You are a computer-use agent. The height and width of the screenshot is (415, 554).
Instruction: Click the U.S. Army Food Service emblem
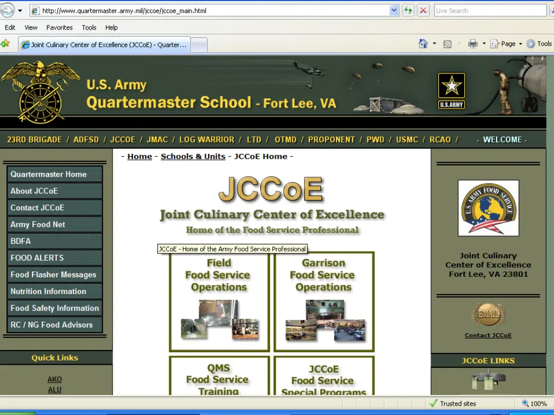point(489,208)
